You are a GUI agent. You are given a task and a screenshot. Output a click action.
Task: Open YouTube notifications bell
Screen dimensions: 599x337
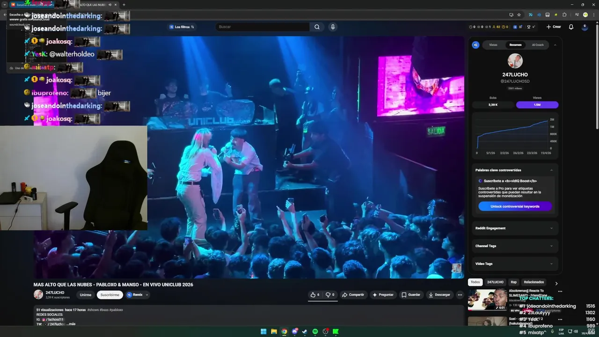pyautogui.click(x=571, y=27)
